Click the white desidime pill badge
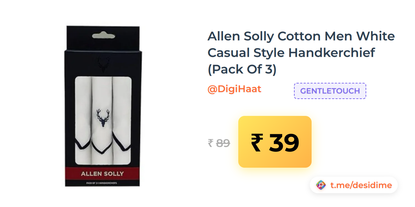Viewport: 415px width, 207px height. pos(354,185)
